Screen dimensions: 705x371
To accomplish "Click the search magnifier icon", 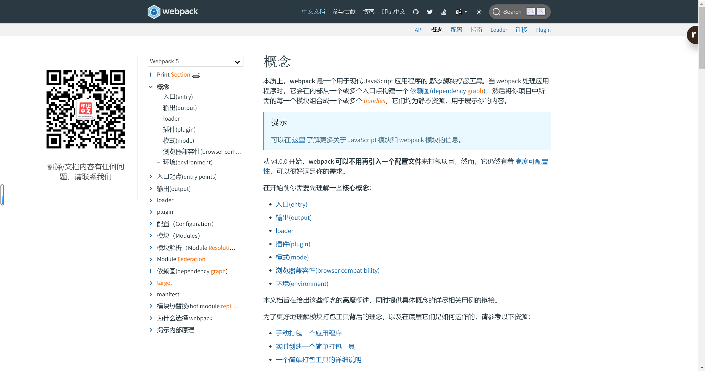I will tap(496, 12).
